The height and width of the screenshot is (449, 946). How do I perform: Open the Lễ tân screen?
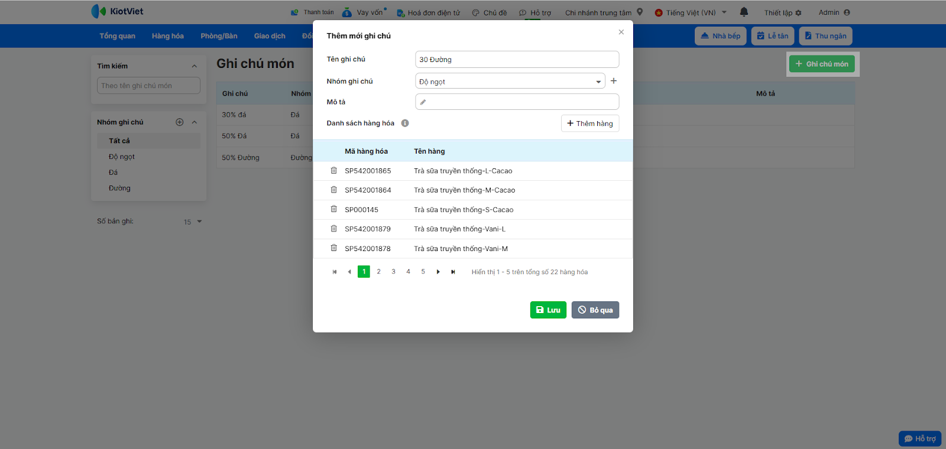tap(773, 36)
